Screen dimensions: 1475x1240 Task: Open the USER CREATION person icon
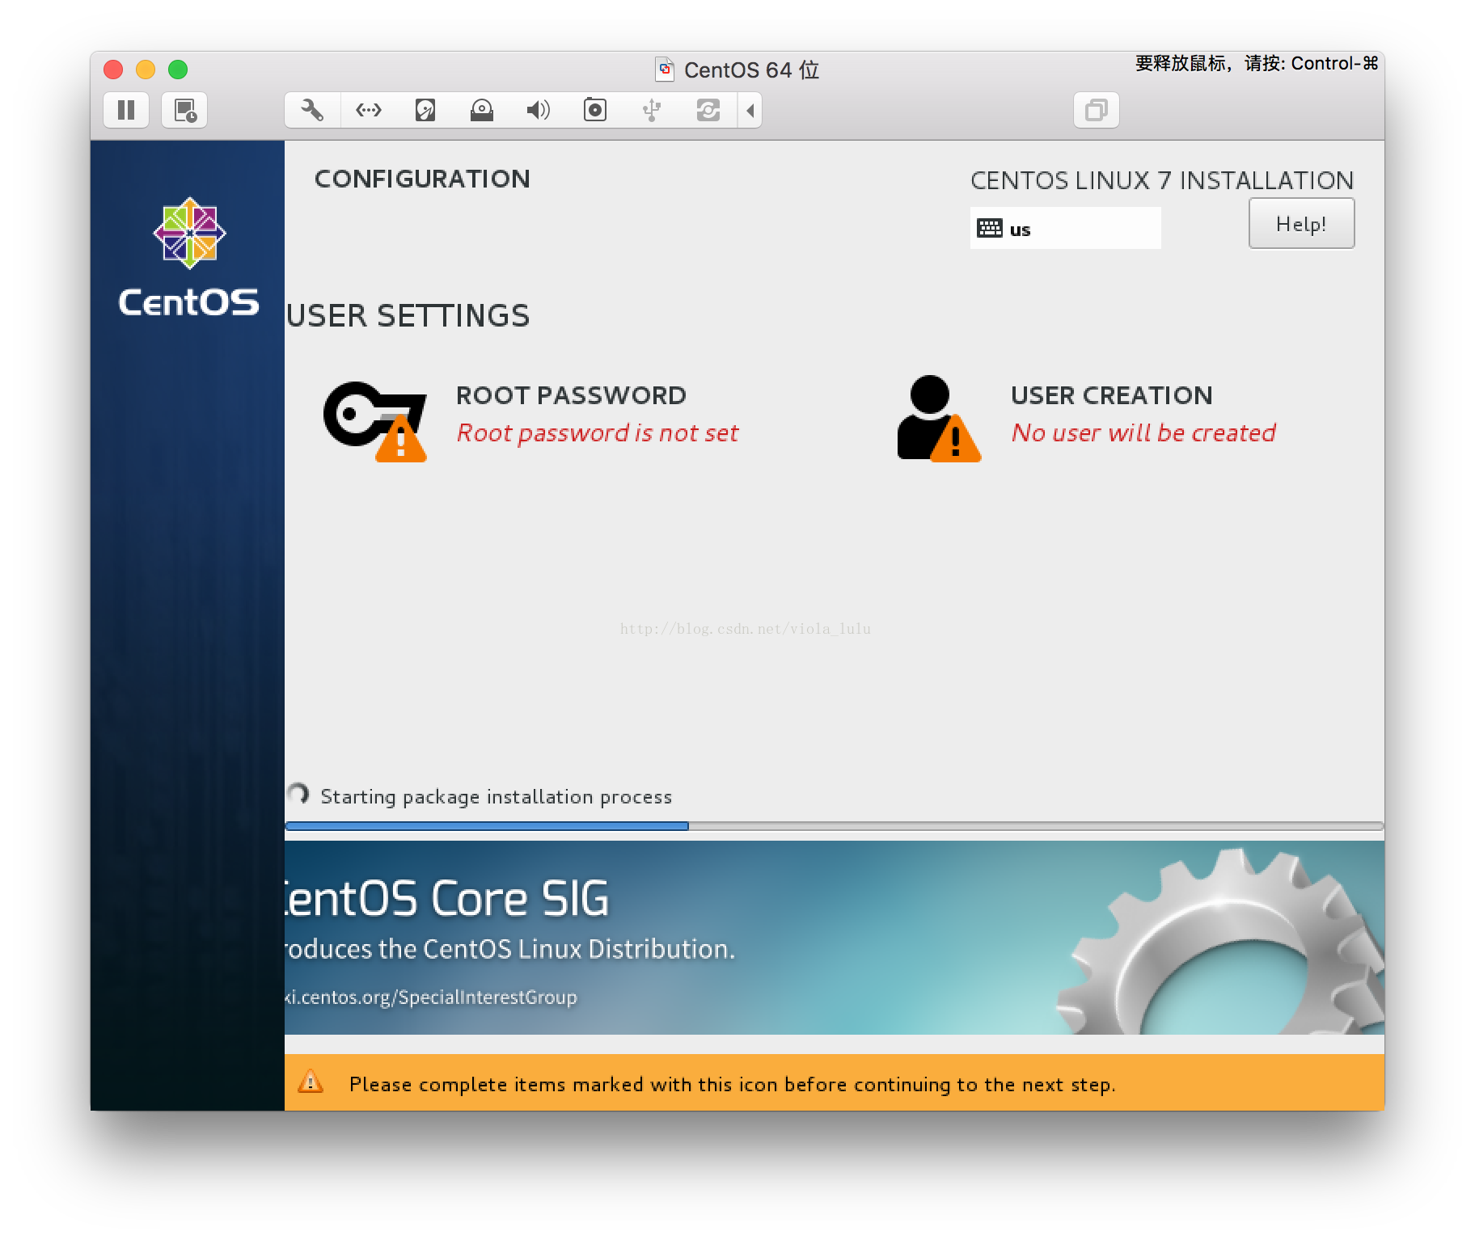(x=939, y=419)
